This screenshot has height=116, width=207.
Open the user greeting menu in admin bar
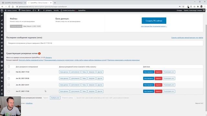[x=194, y=10]
